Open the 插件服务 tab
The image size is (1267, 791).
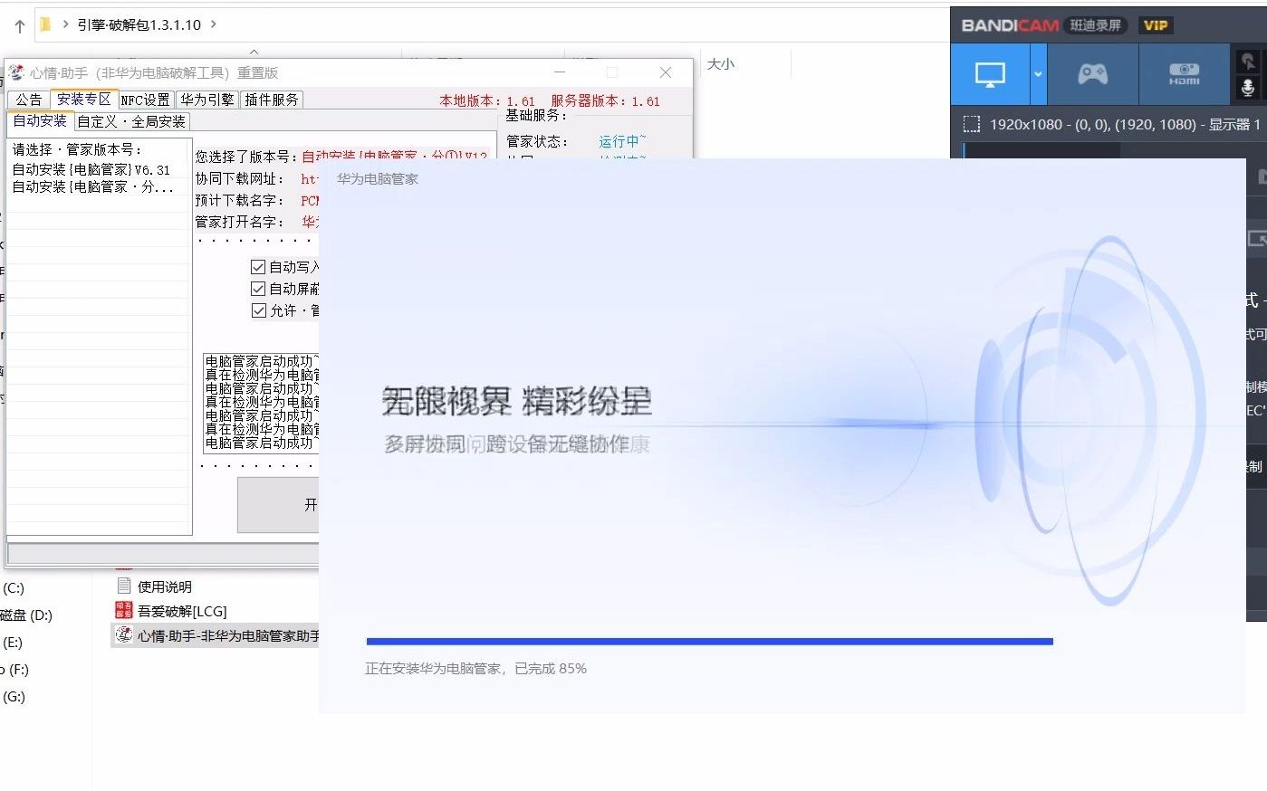click(271, 100)
